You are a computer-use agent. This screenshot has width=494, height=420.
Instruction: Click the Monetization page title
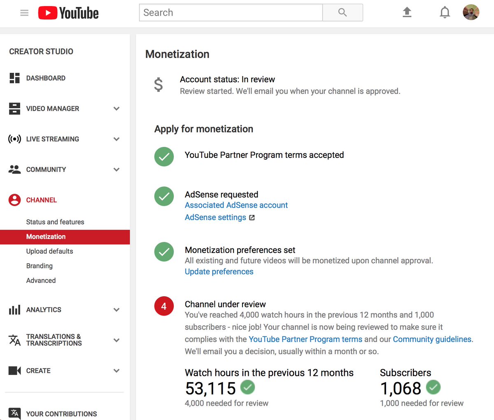[177, 54]
